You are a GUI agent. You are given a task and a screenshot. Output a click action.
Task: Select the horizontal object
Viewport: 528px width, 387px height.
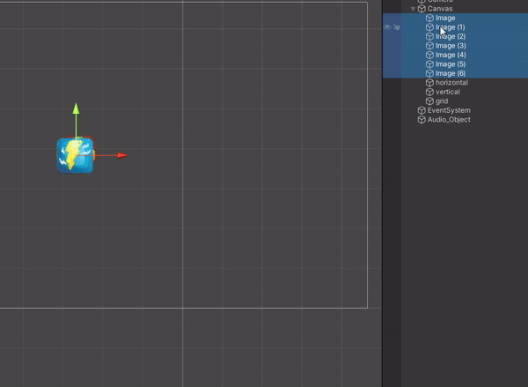451,83
